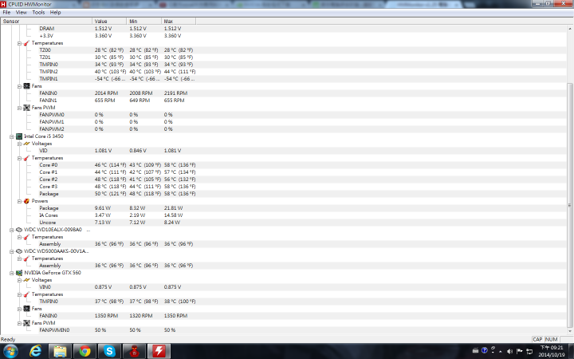Collapse the Intel Core i5 3450 node

tap(11, 136)
